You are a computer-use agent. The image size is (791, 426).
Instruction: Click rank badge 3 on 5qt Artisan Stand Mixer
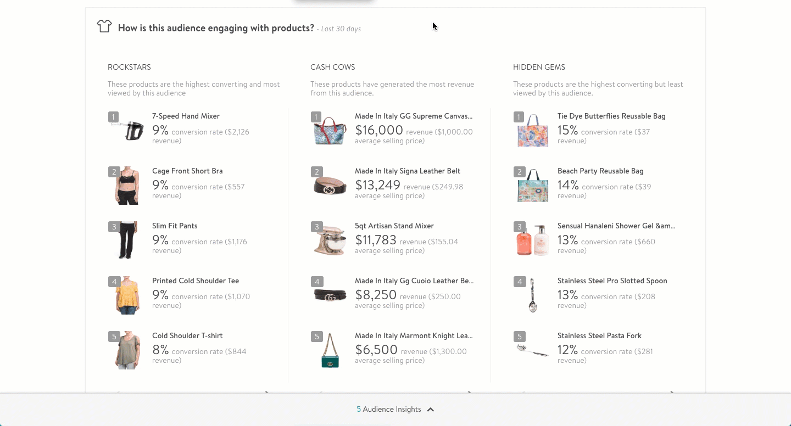(x=316, y=227)
